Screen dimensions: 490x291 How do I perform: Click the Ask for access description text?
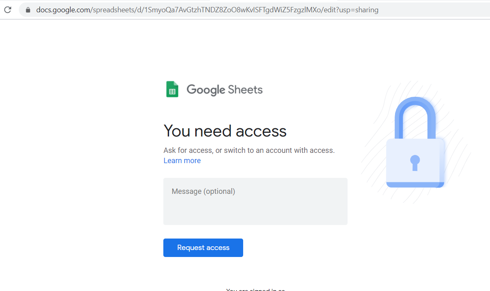249,150
